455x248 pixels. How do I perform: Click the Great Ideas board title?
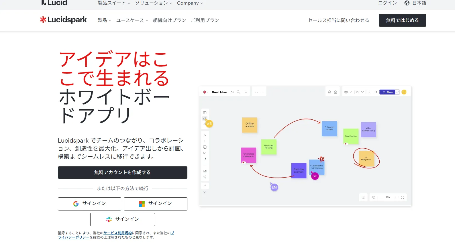(x=219, y=92)
